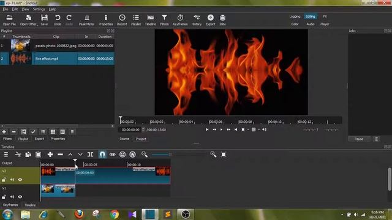Viewport: 392px width, 220px height.
Task: Open the playlist hamburger menu
Action: pyautogui.click(x=72, y=132)
